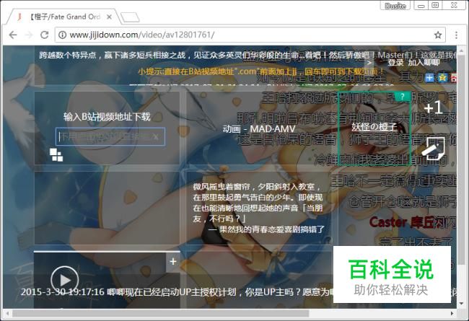This screenshot has height=321, width=469.
Task: Bookmark this page with the star icon
Action: pos(438,35)
